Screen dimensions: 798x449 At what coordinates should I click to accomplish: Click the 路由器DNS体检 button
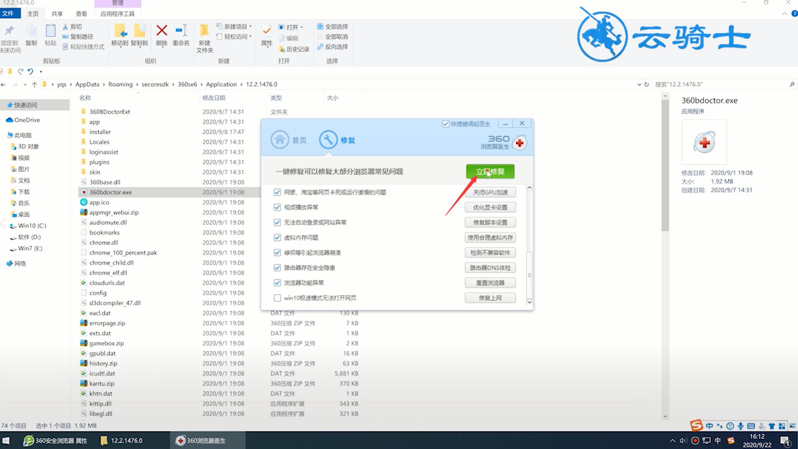click(x=490, y=267)
